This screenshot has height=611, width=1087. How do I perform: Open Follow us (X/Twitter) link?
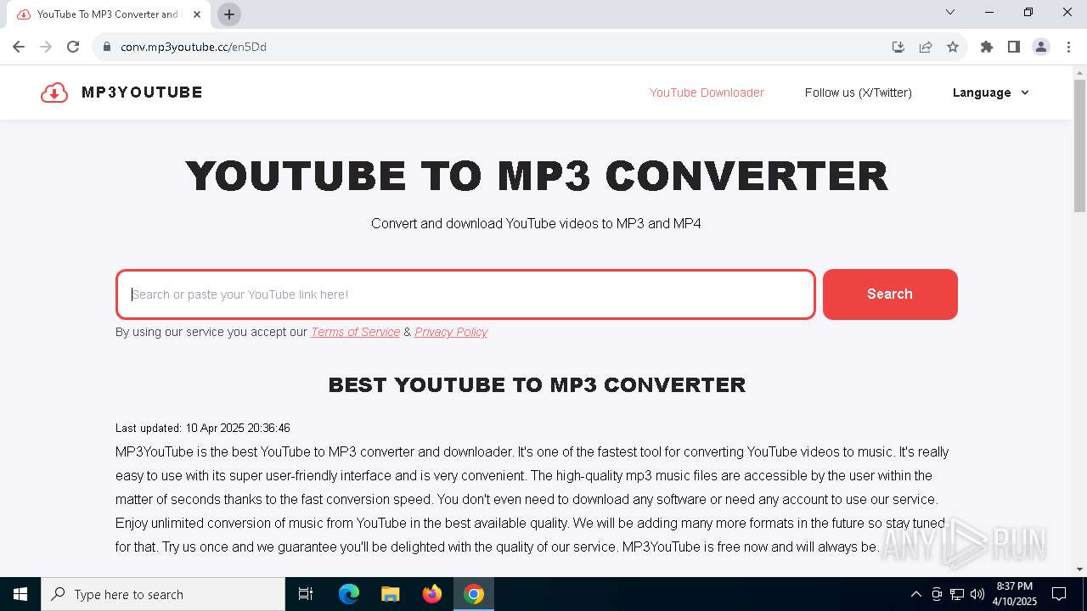point(859,92)
